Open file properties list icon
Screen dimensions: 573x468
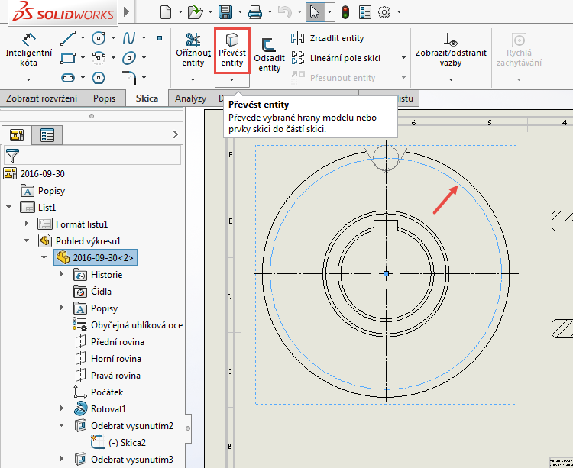(365, 12)
